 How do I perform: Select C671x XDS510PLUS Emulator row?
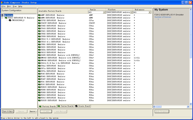click(x=95, y=68)
